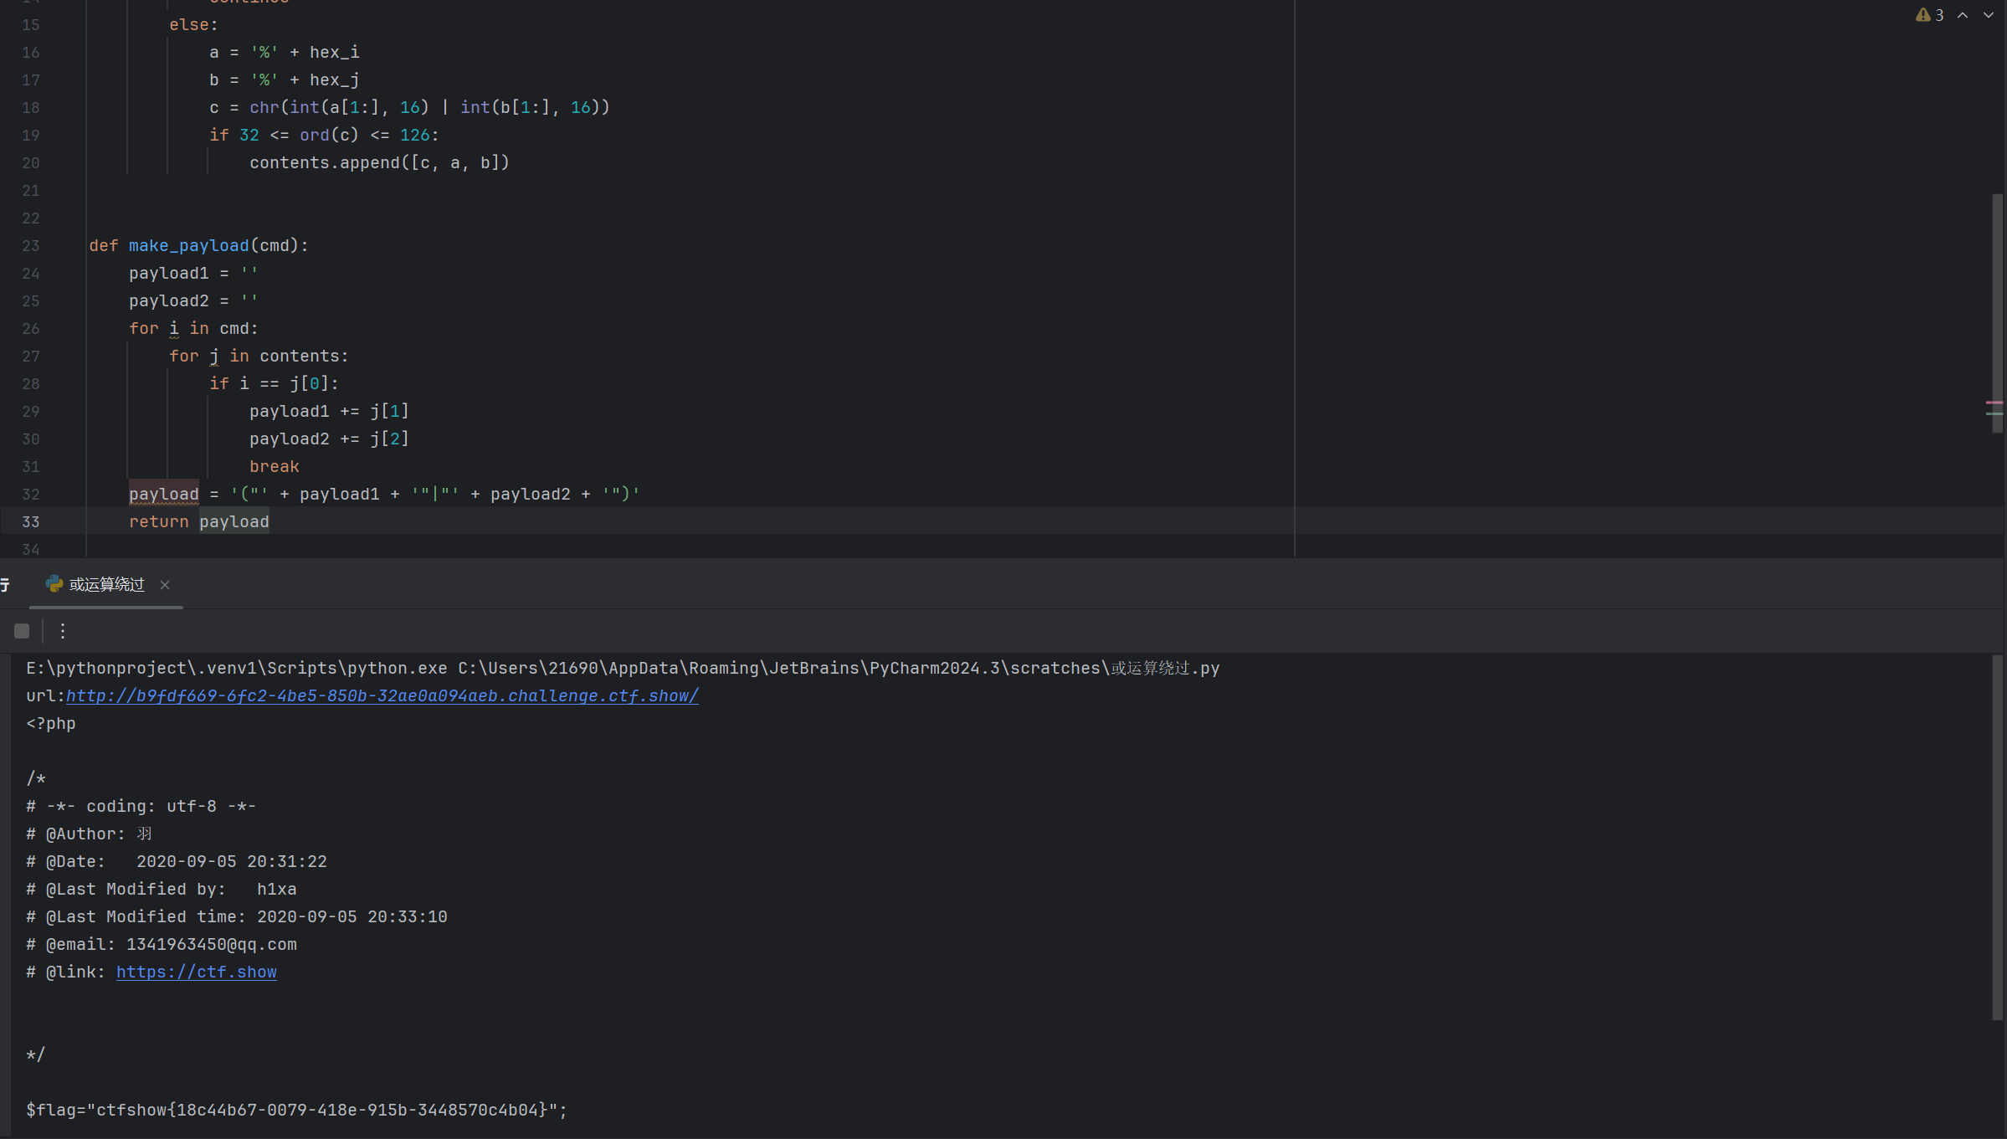Toggle breakpoint at line number 33
Screen dimensions: 2007x1139
coord(31,522)
